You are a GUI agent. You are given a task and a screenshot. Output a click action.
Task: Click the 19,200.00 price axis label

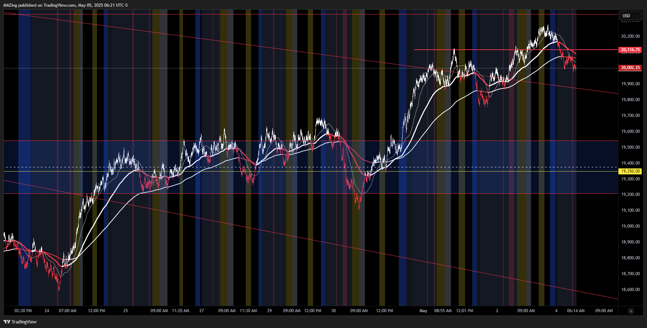(630, 194)
